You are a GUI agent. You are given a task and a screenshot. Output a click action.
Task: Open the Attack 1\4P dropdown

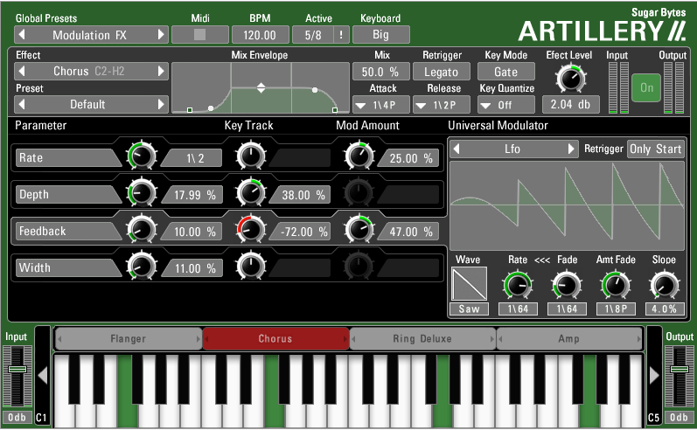point(381,105)
